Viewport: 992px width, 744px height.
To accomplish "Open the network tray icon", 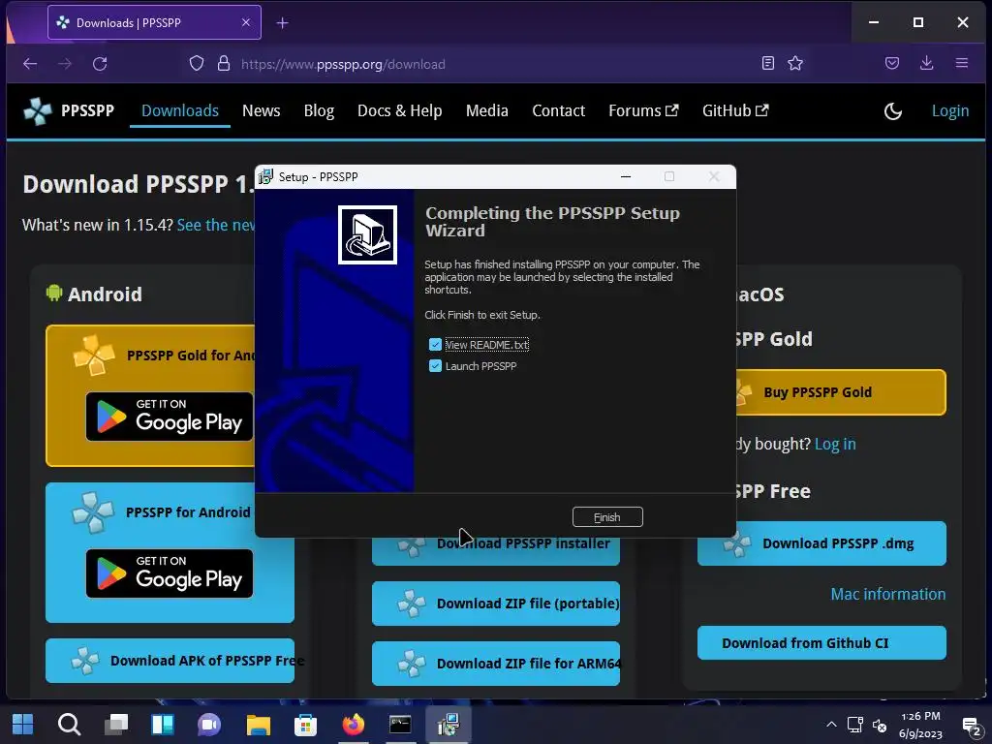I will [x=855, y=725].
